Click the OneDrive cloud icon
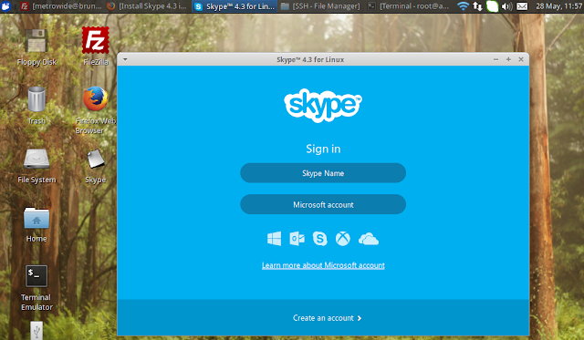The width and height of the screenshot is (584, 340). pyautogui.click(x=369, y=239)
